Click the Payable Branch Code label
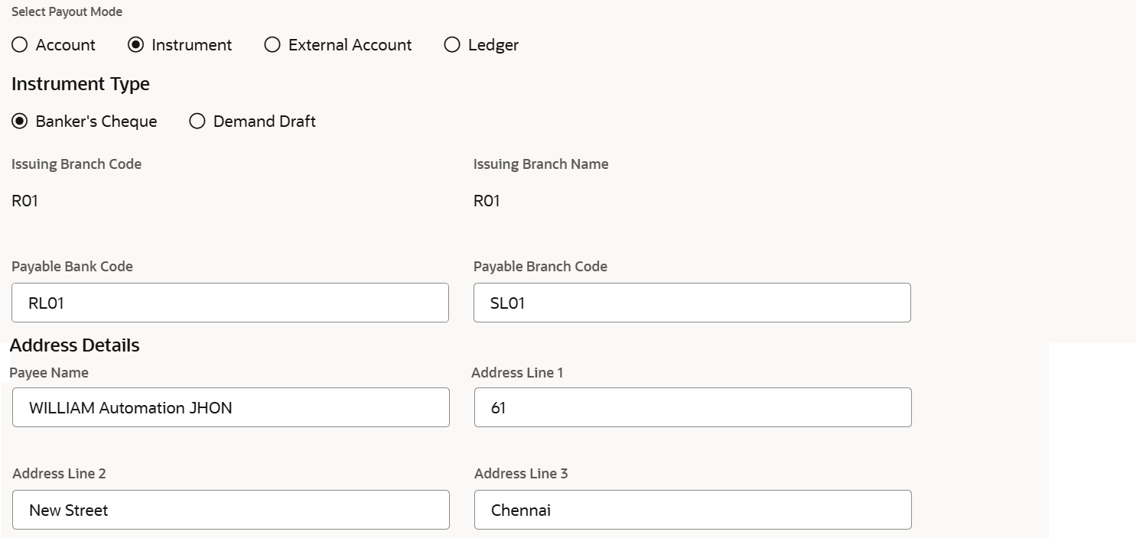This screenshot has height=538, width=1136. click(x=540, y=267)
